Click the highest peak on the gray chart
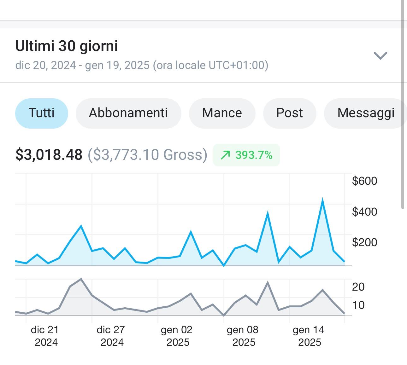This screenshot has height=365, width=407. 81,279
